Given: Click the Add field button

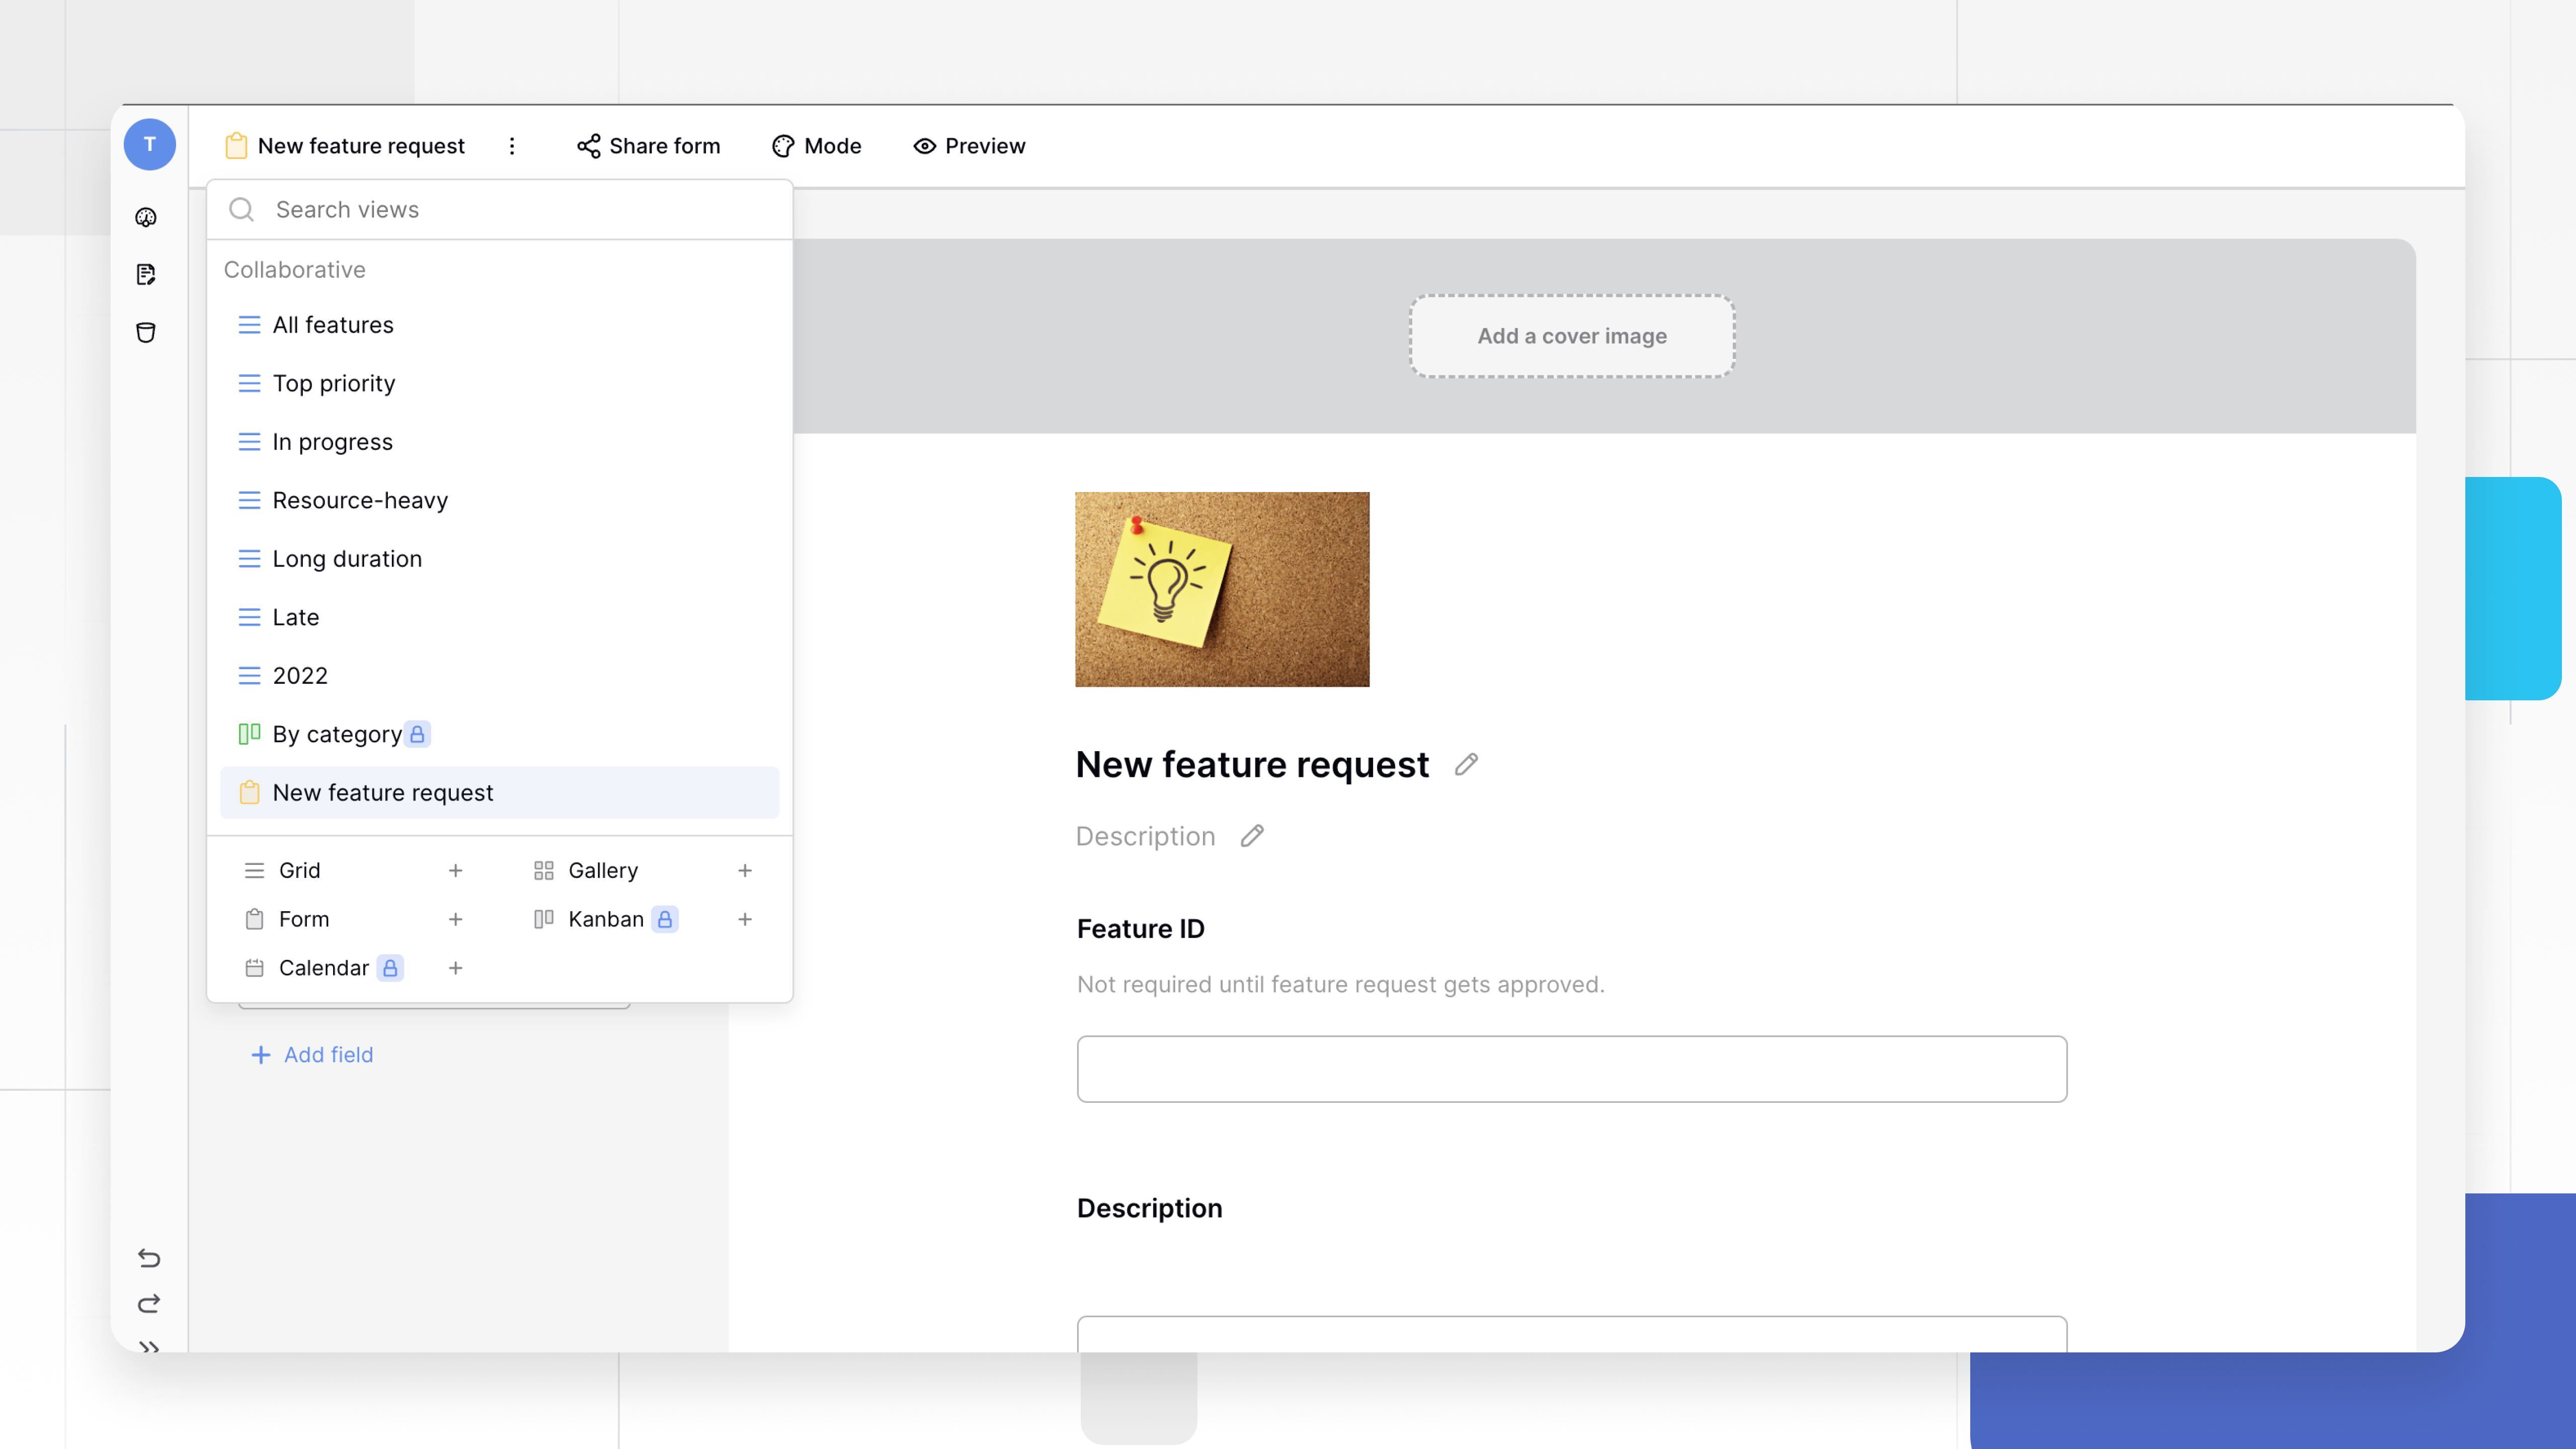Looking at the screenshot, I should pos(311,1054).
